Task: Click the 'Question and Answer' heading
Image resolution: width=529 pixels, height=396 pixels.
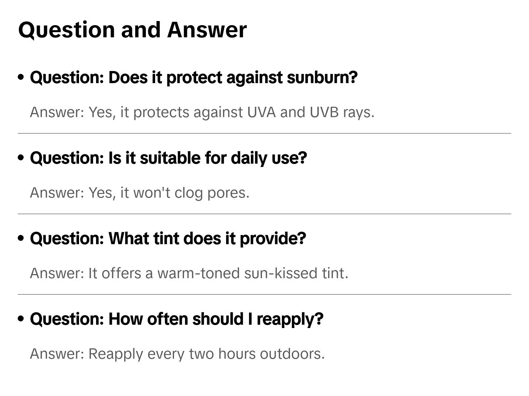Action: click(x=132, y=30)
